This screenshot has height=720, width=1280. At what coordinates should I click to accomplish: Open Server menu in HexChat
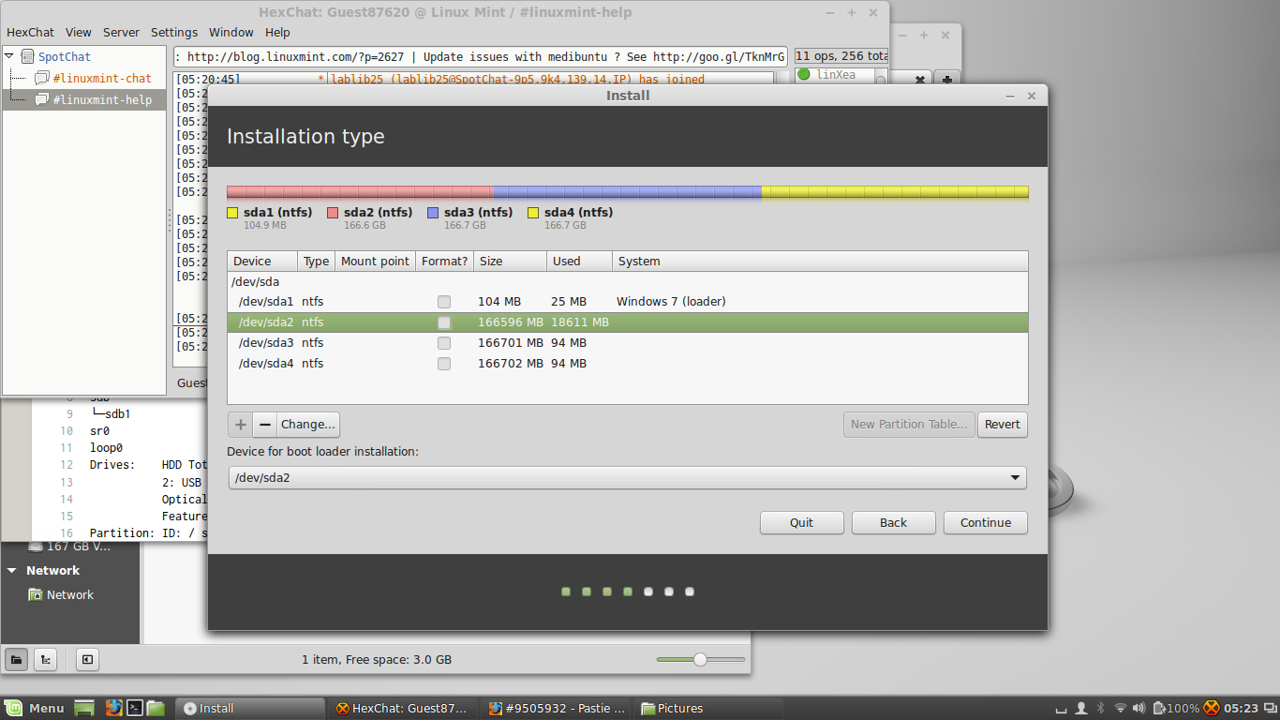click(x=121, y=32)
